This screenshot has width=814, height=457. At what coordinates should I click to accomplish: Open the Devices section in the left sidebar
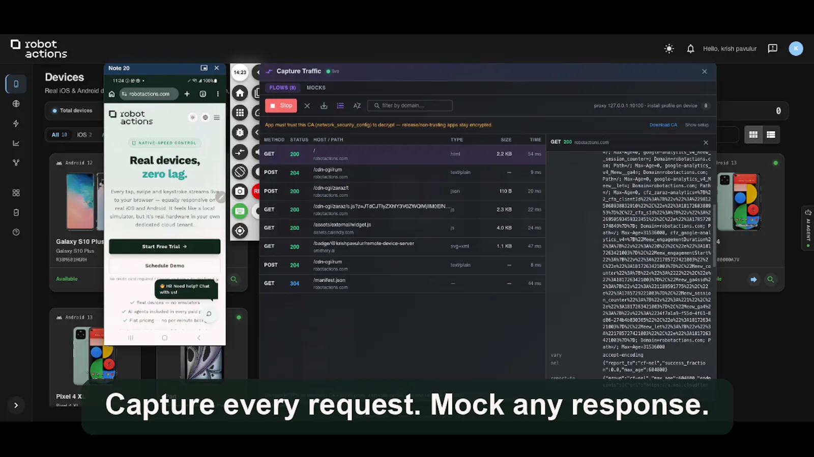[16, 84]
